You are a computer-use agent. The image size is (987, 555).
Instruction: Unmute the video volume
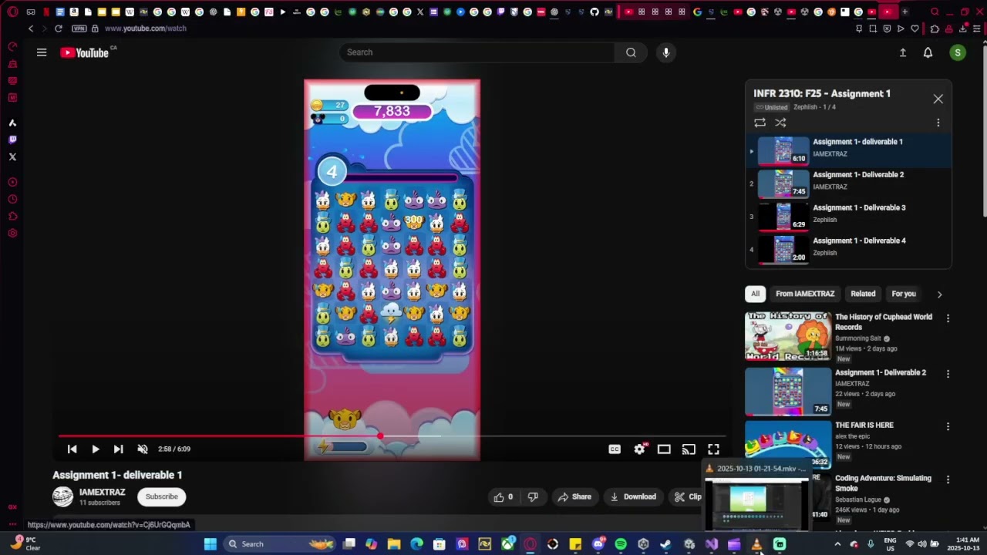coord(143,449)
